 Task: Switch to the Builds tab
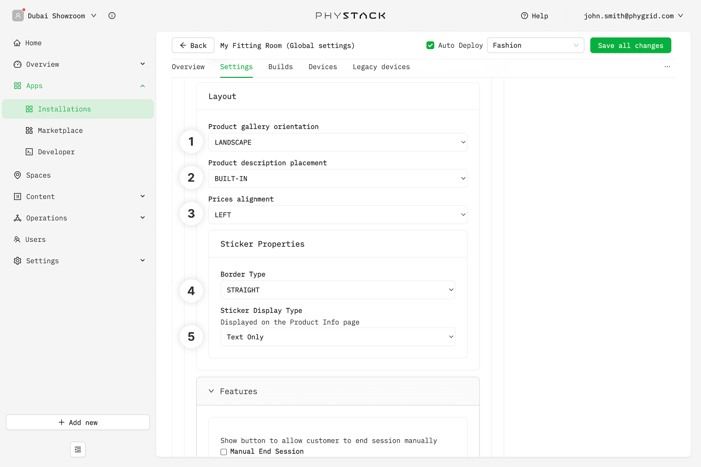pos(280,67)
